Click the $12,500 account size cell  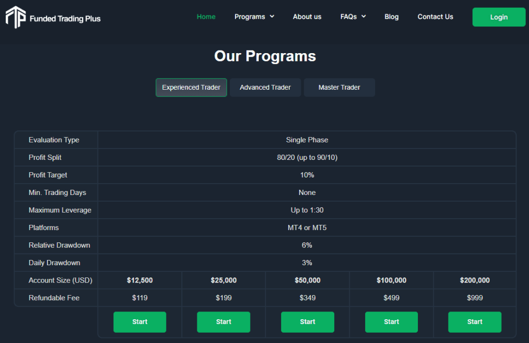139,280
